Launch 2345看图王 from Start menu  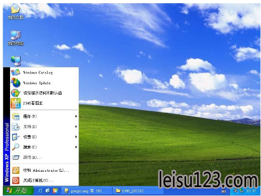click(x=44, y=103)
